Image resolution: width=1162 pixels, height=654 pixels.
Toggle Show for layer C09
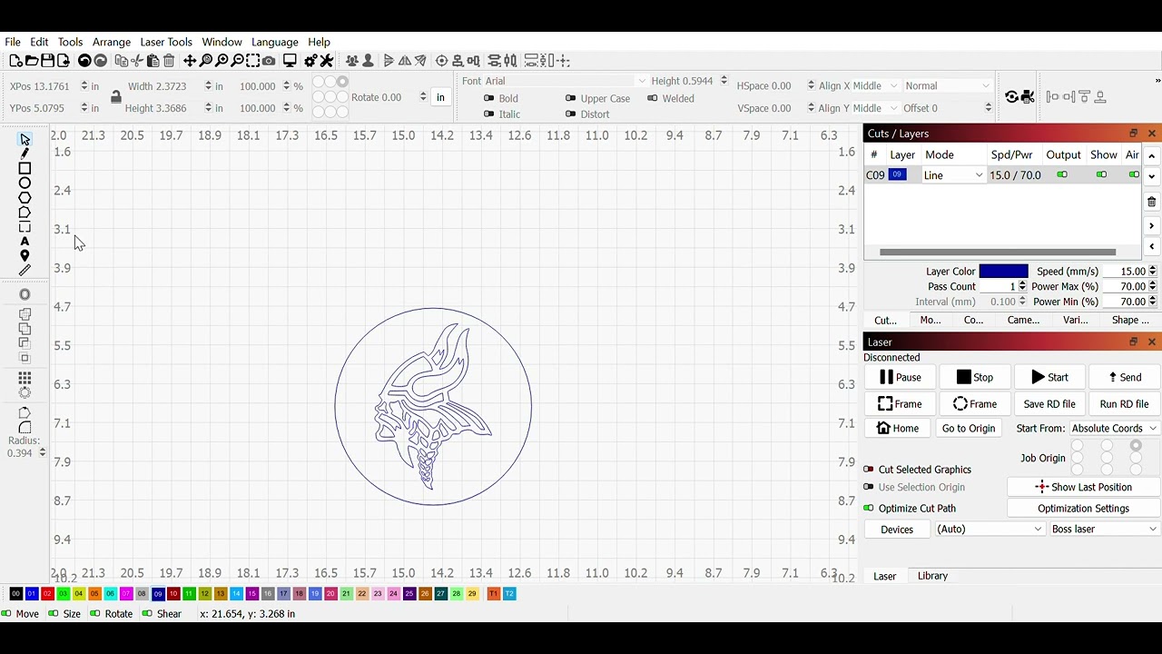tap(1102, 175)
